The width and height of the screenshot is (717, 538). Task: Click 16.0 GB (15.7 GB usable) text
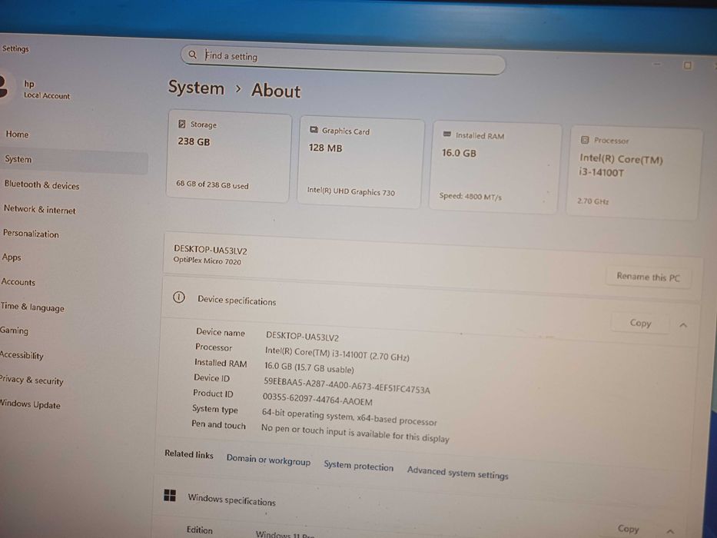coord(309,368)
